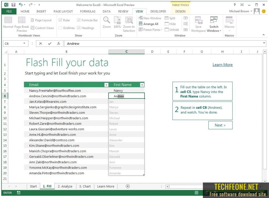269x198 pixels.
Task: Open Custom Views dialog
Action: point(42,28)
